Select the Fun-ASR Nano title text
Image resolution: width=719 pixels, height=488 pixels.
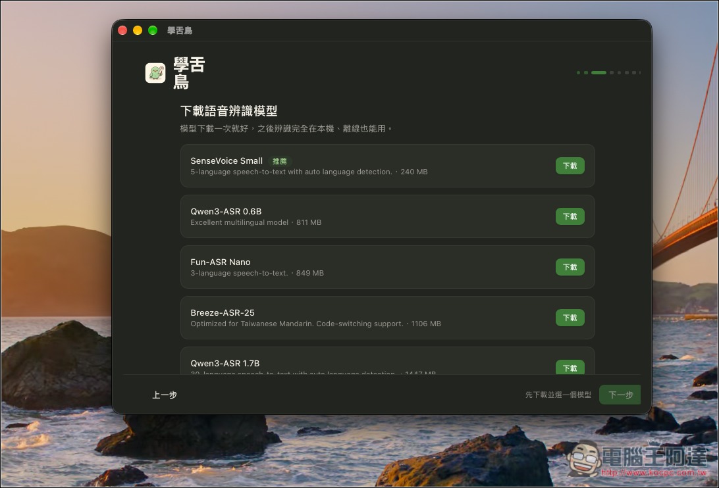click(x=221, y=262)
